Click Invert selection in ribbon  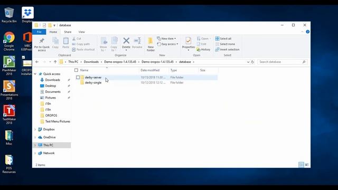pos(227,50)
